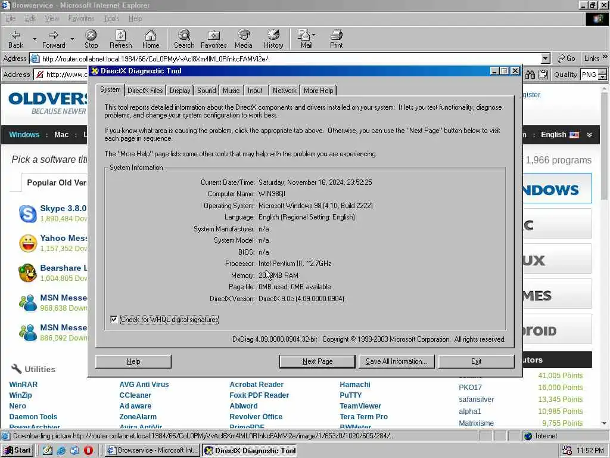610x458 pixels.
Task: Select the Mac item in site navigation
Action: pos(61,135)
